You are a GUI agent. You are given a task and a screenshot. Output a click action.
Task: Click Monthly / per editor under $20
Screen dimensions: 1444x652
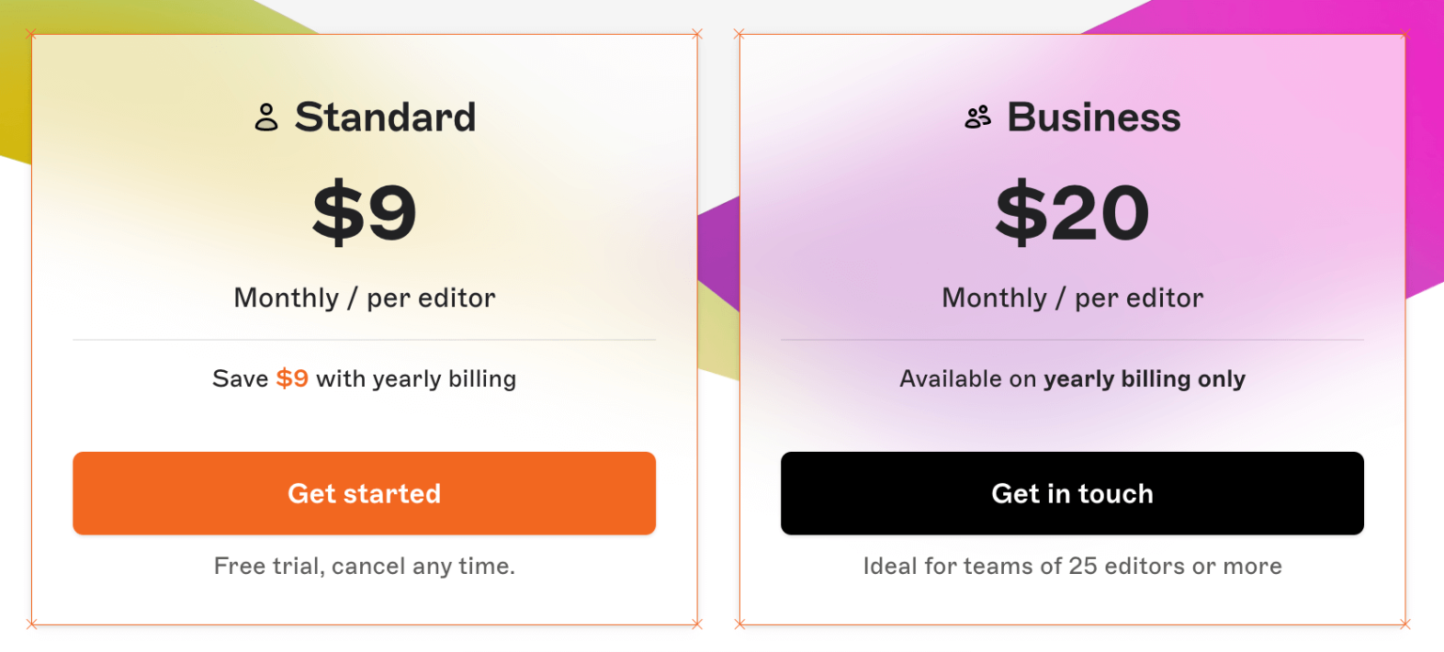click(1072, 298)
